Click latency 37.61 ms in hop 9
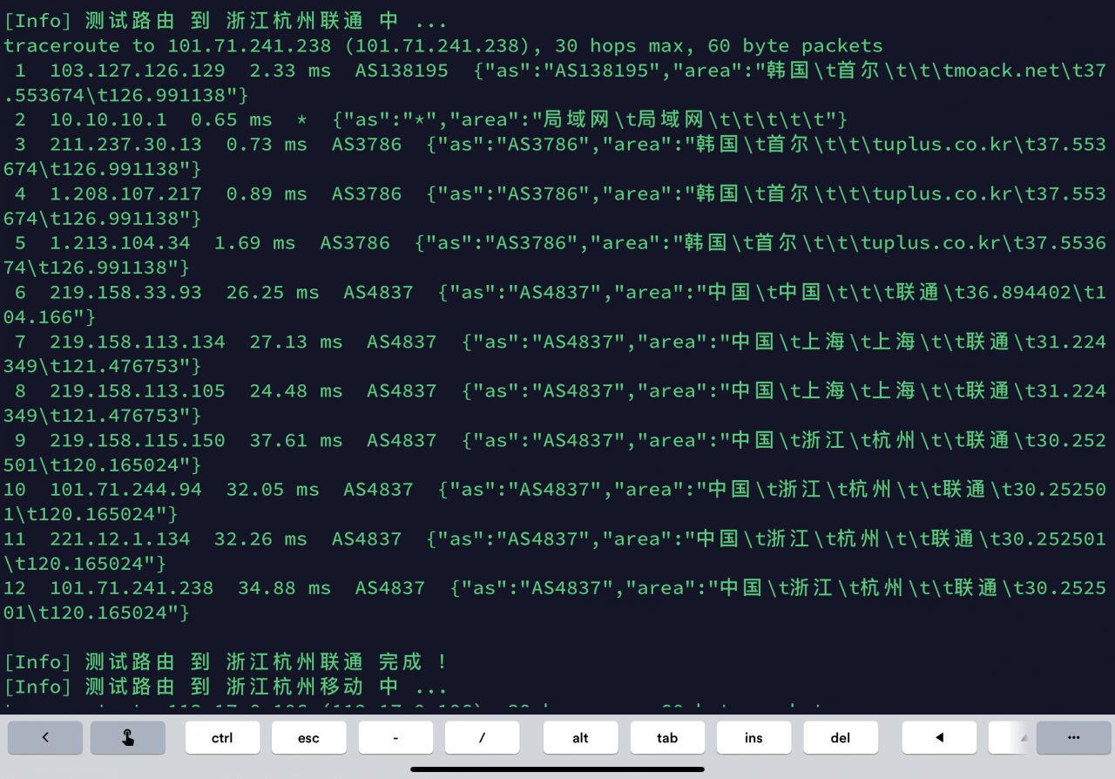 click(296, 441)
